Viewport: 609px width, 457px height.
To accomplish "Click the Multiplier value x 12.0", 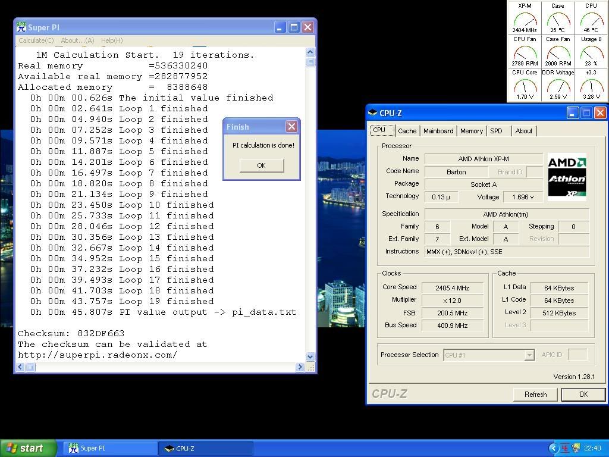I will coord(453,301).
